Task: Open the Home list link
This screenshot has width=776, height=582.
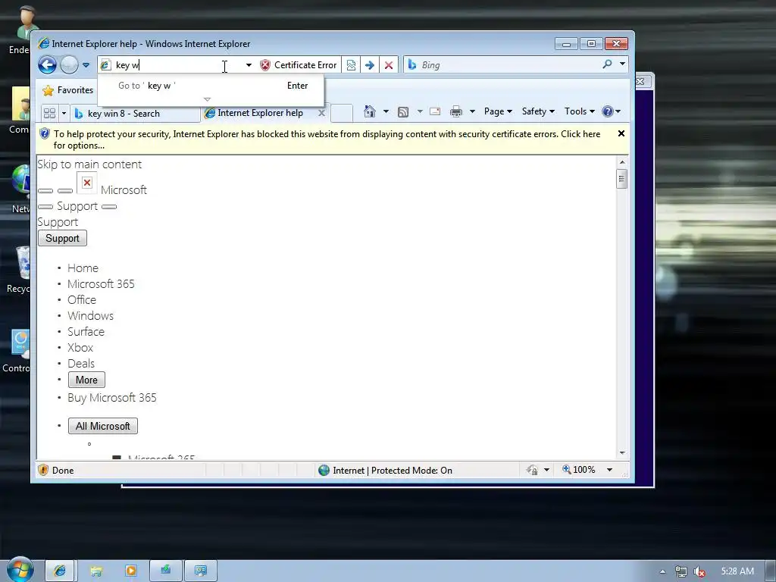Action: coord(83,268)
